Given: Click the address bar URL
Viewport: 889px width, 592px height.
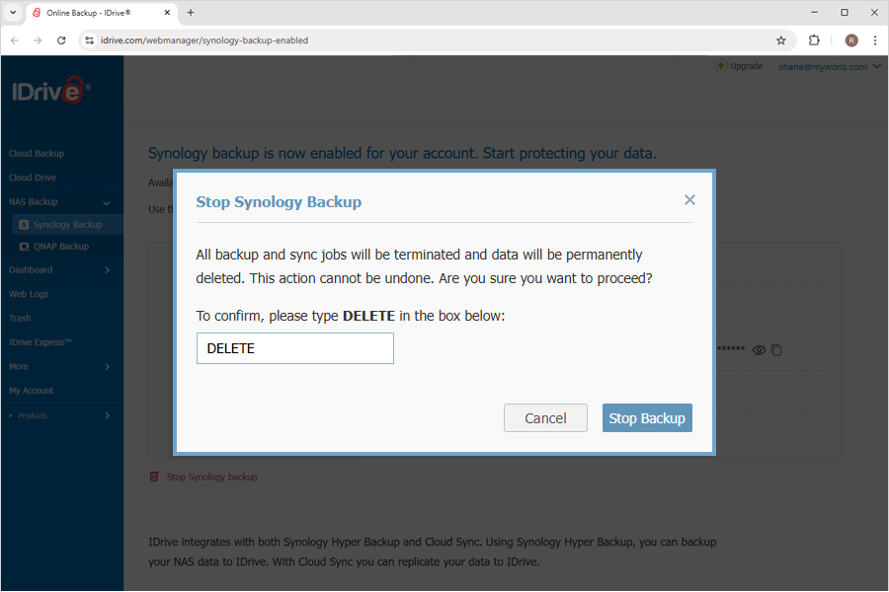Looking at the screenshot, I should (x=204, y=40).
